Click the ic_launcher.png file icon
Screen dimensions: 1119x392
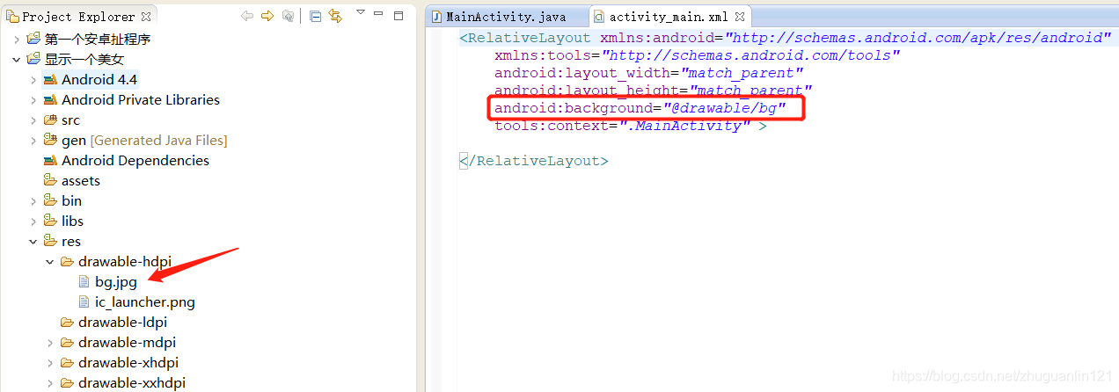[x=84, y=301]
